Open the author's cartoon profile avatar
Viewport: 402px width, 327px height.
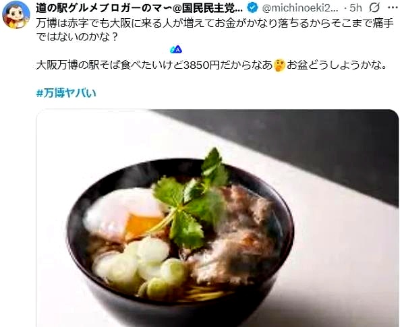coord(16,15)
